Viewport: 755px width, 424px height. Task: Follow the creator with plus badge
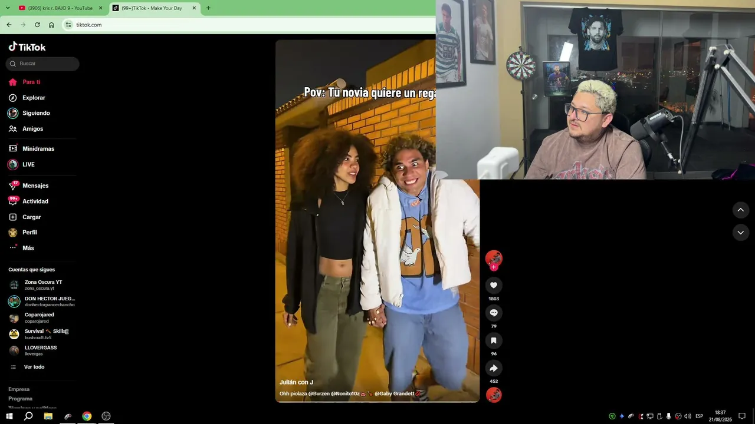[494, 267]
